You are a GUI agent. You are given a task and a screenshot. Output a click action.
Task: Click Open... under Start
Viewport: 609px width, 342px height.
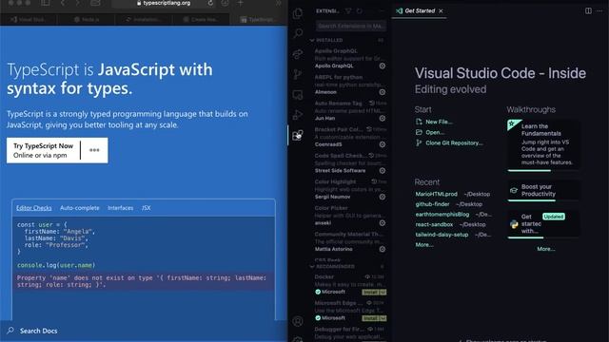tap(430, 132)
